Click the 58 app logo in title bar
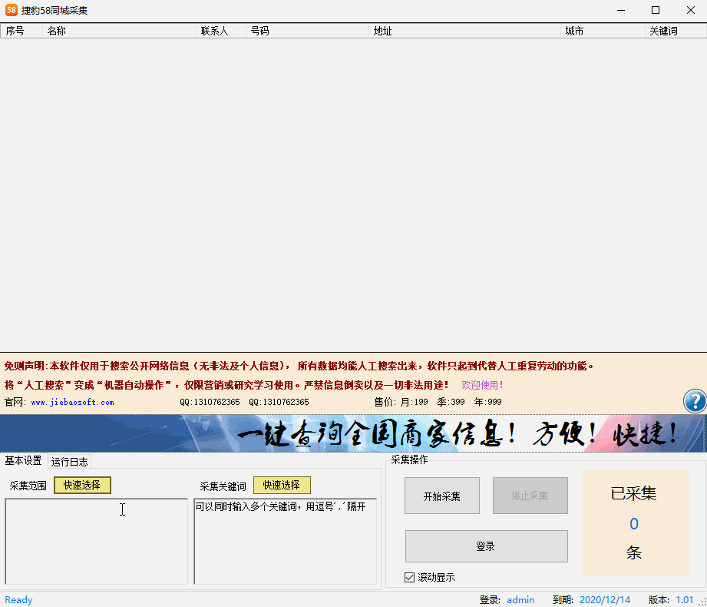Image resolution: width=707 pixels, height=607 pixels. 12,10
